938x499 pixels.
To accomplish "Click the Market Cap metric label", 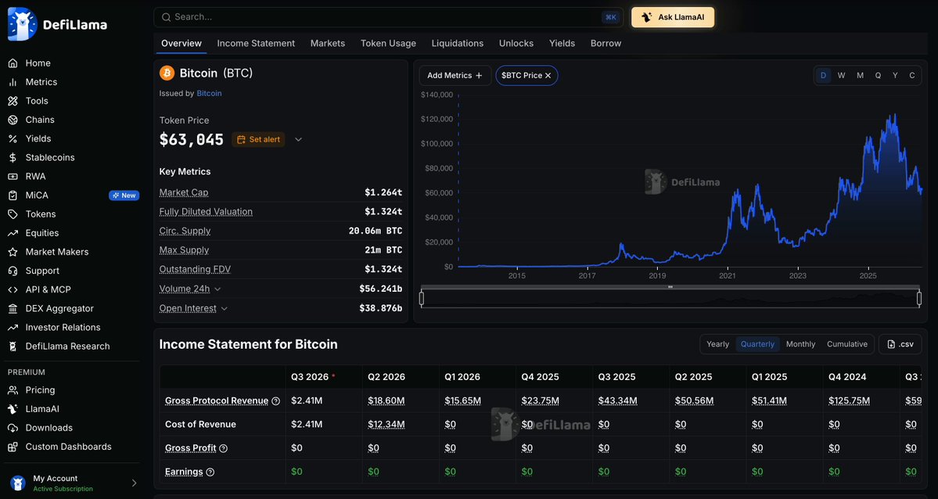I will 184,192.
